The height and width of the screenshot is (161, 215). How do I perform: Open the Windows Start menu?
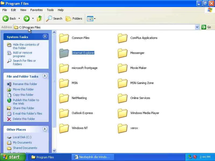[13, 157]
